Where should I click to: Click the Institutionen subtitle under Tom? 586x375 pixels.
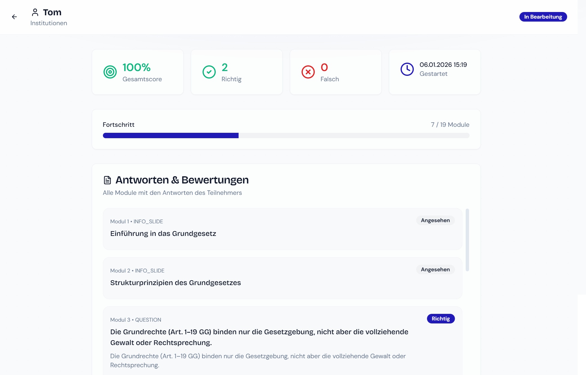click(x=49, y=23)
